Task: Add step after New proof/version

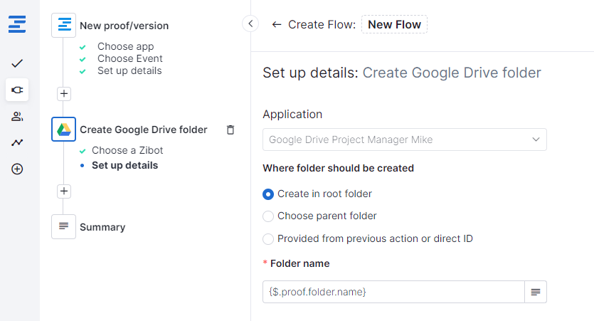Action: 64,93
